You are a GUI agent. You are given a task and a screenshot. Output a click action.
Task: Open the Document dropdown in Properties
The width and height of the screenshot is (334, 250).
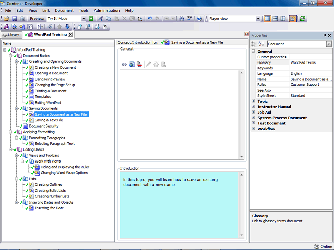point(329,44)
